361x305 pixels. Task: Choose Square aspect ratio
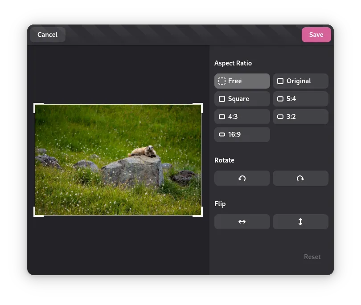pyautogui.click(x=242, y=99)
